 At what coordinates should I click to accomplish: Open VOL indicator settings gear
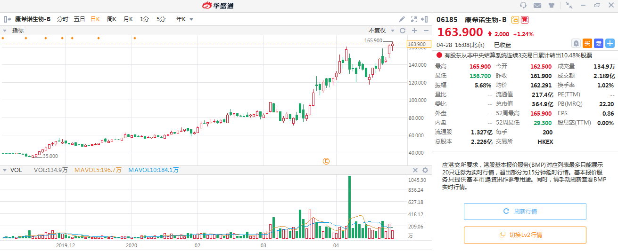tap(425, 170)
